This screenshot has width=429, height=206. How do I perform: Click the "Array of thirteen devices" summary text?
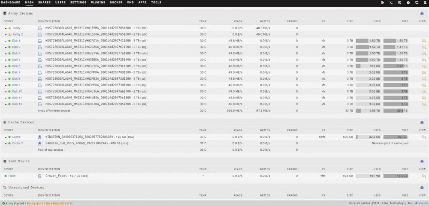54,110
